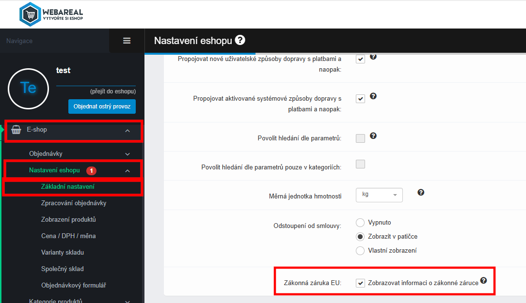Viewport: 526px width, 303px height.
Task: Select the Vypnuto radio option
Action: coord(360,223)
